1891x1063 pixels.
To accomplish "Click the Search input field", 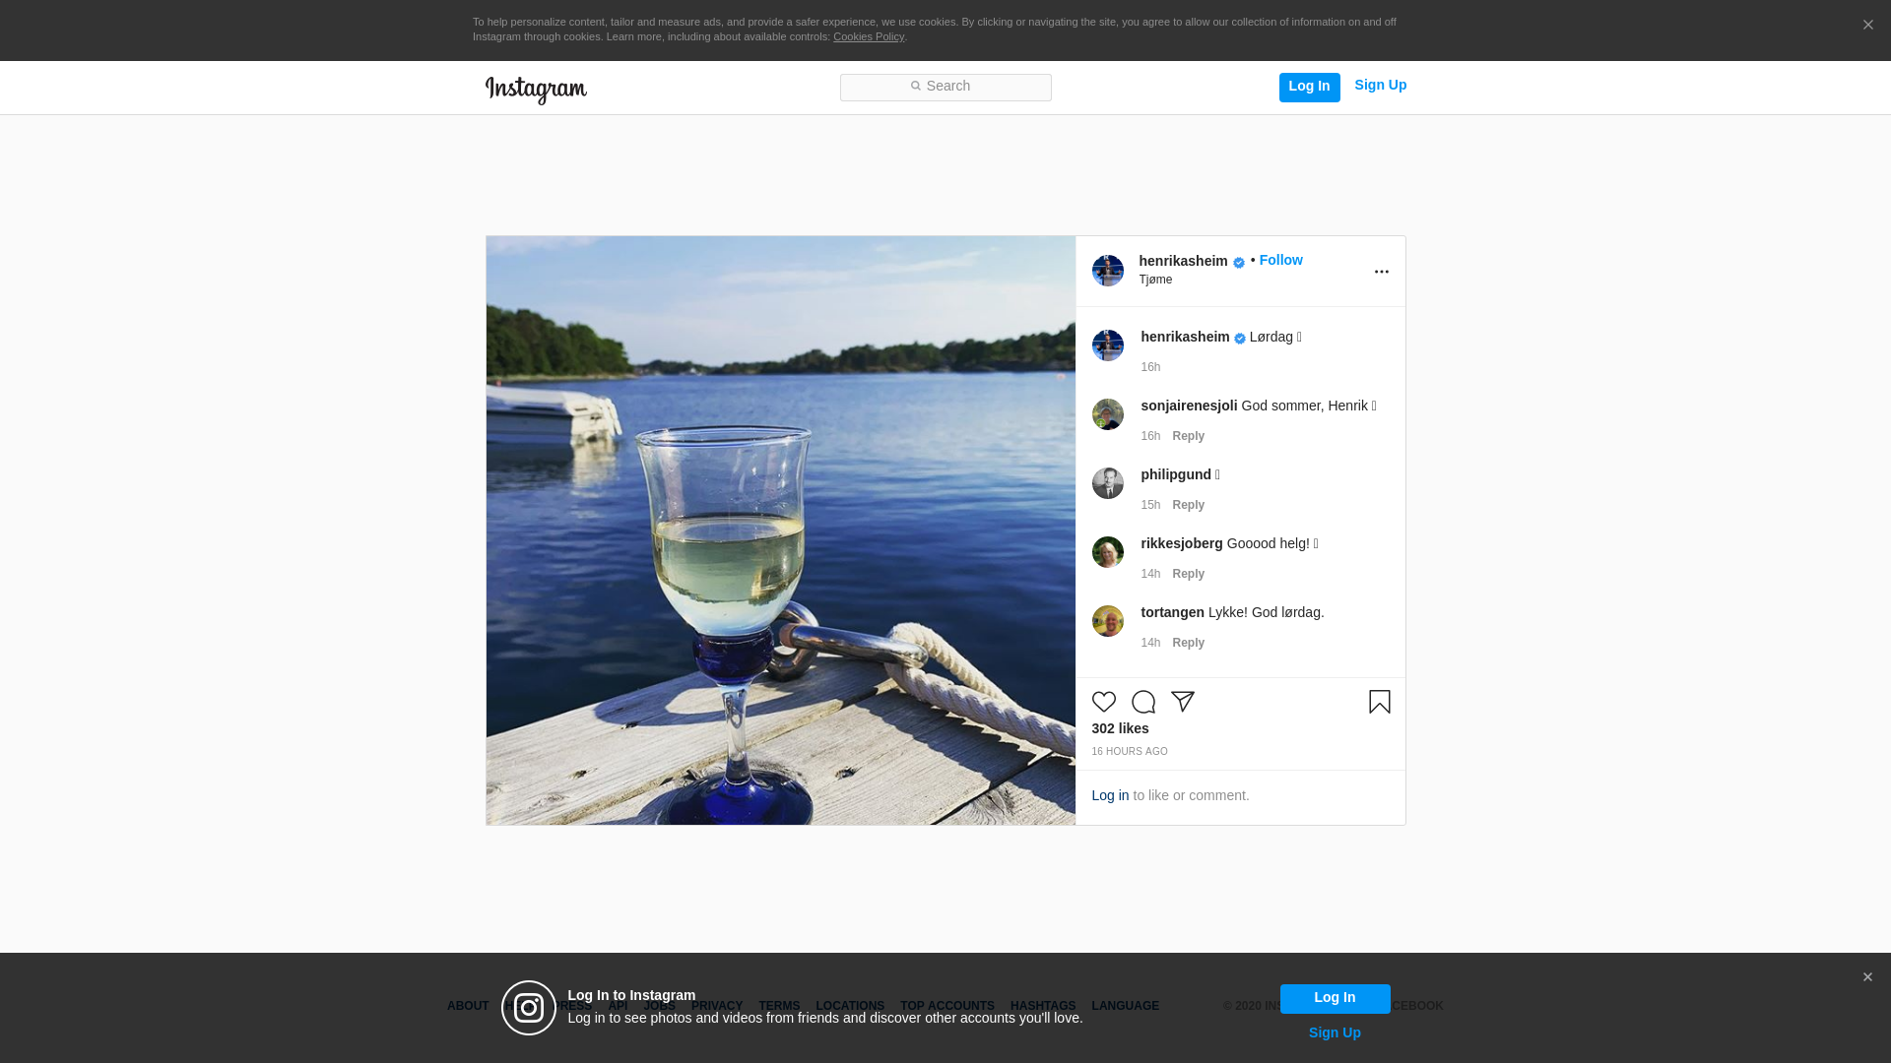I will [x=945, y=88].
